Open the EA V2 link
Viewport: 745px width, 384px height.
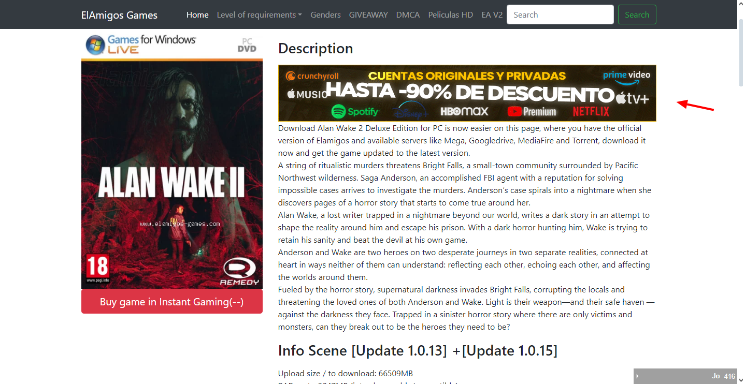(492, 15)
